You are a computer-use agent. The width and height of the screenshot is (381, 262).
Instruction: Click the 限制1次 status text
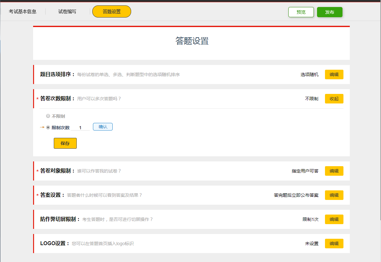coord(310,219)
